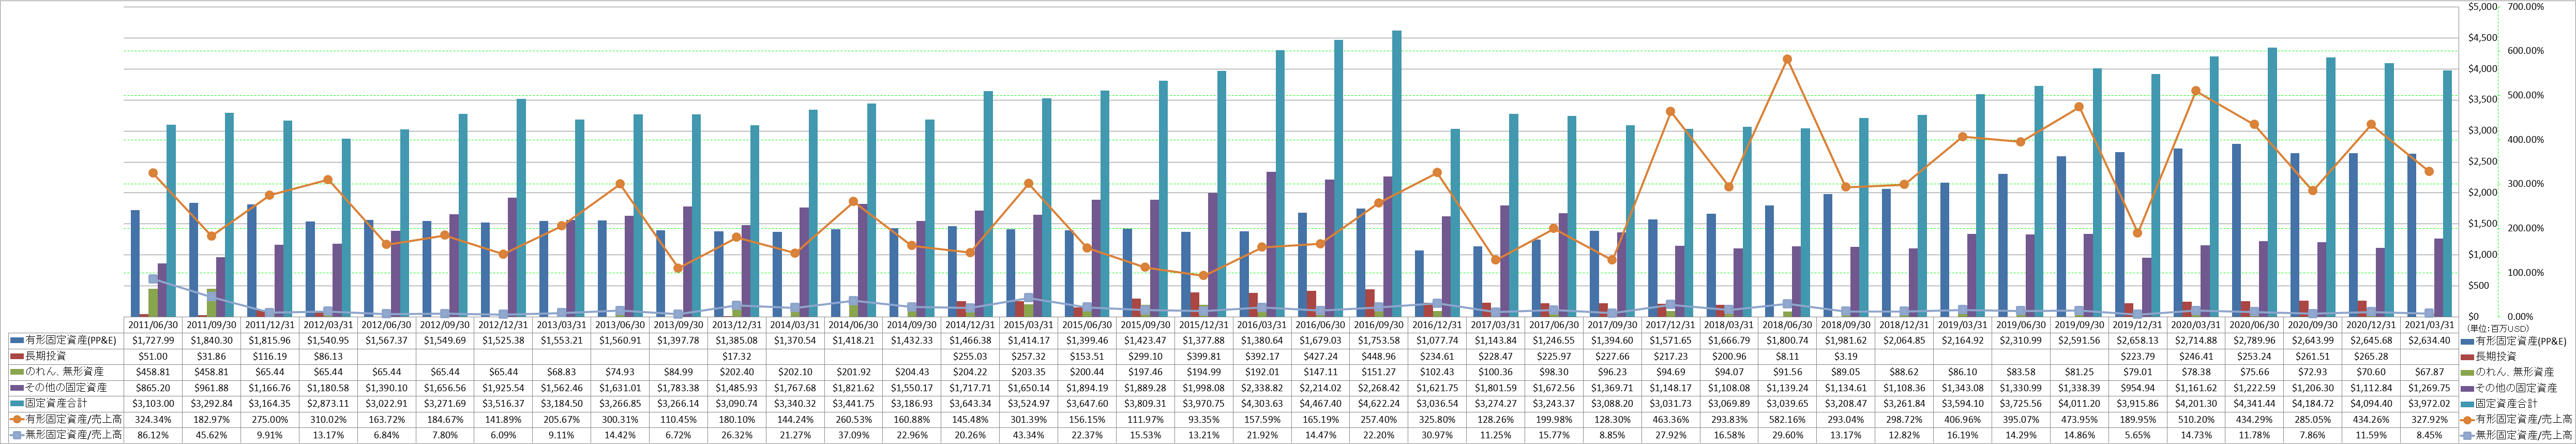
Task: Select the 582.16% cell
Action: coord(1787,420)
